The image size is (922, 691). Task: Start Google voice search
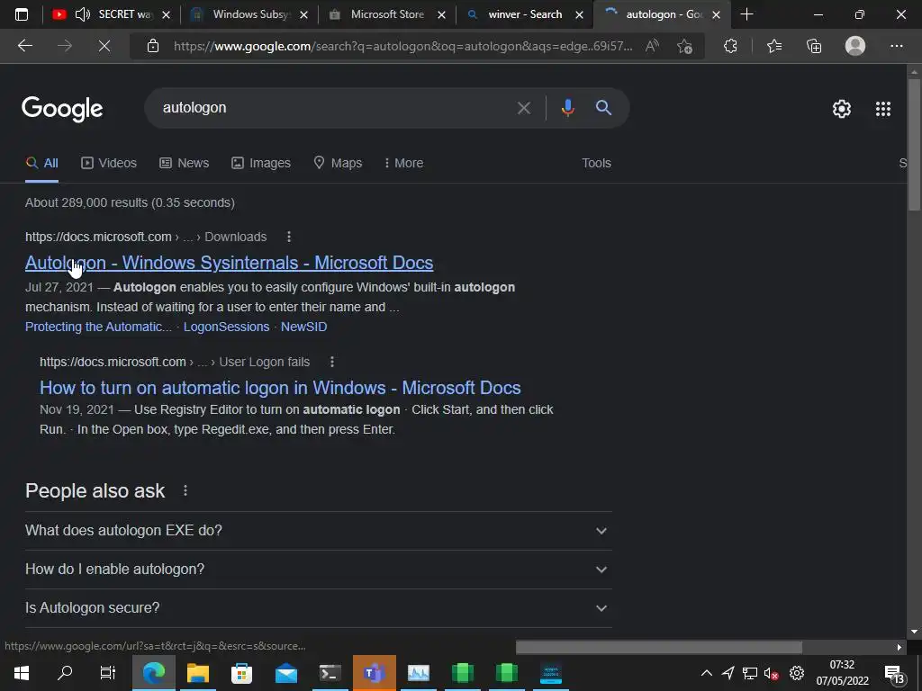pos(567,108)
